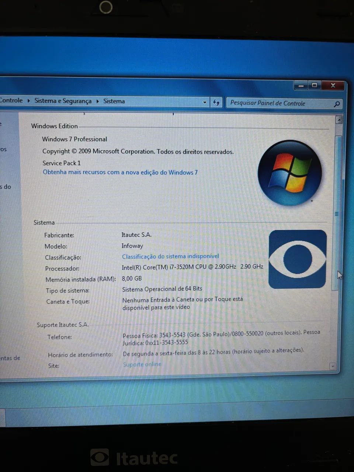Expand arrow before Sistema e Segurança breadcrumb
The width and height of the screenshot is (354, 472).
point(29,100)
